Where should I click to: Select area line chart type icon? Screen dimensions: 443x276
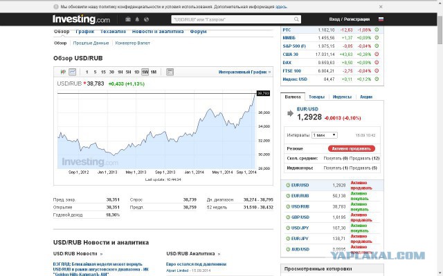tap(72, 72)
